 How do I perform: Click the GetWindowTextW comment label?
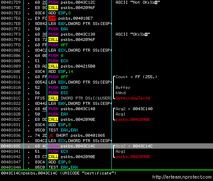(x=133, y=98)
